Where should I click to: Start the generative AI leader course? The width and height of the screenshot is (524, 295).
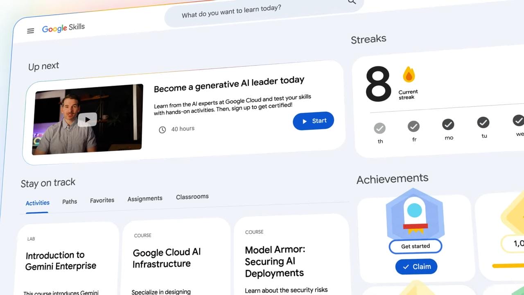(x=314, y=121)
